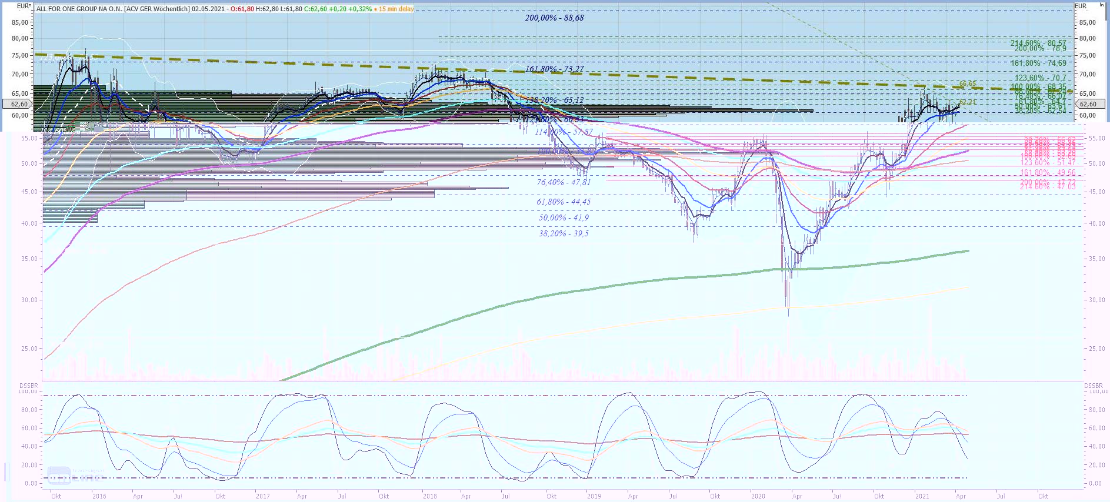Open the DSSBR indicator label on the left
This screenshot has height=502, width=1110.
[28, 386]
